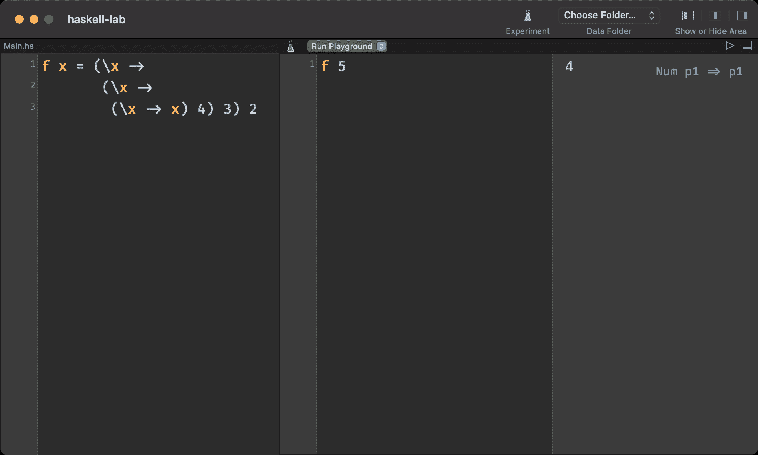Click the second line "(\x →" in editor
The height and width of the screenshot is (455, 758).
click(x=127, y=88)
